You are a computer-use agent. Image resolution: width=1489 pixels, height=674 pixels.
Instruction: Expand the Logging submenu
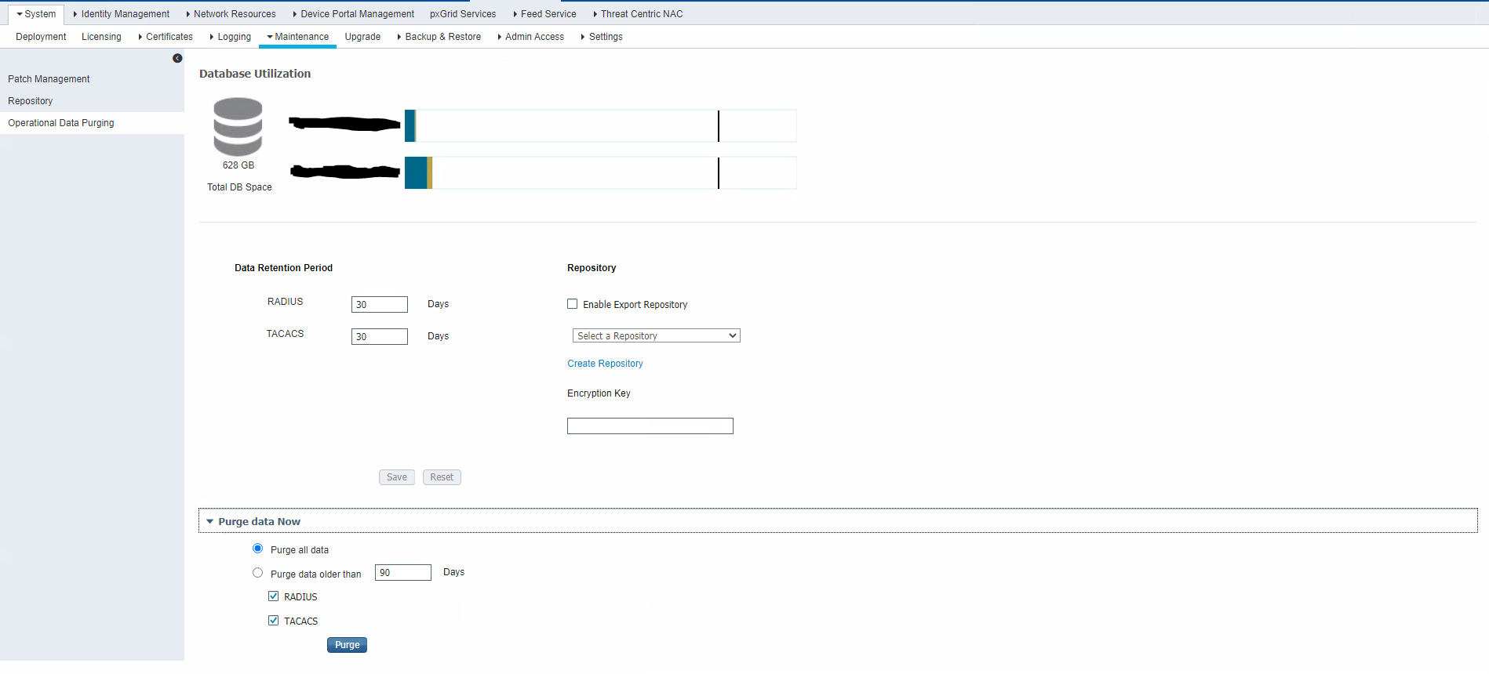click(x=231, y=37)
